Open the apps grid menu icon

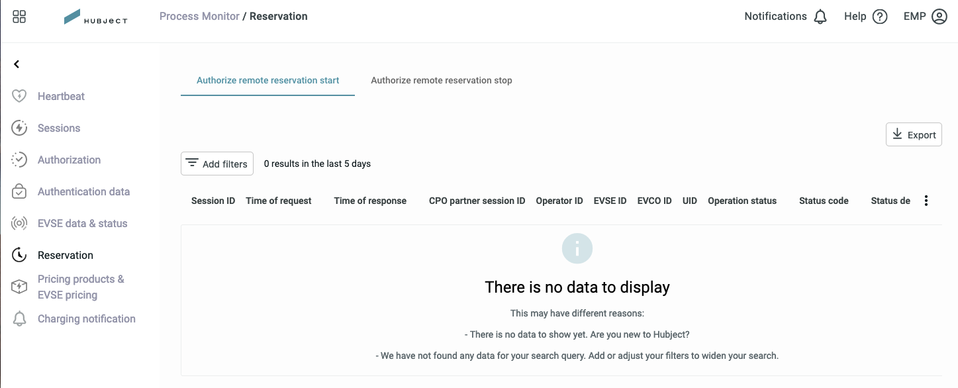19,17
